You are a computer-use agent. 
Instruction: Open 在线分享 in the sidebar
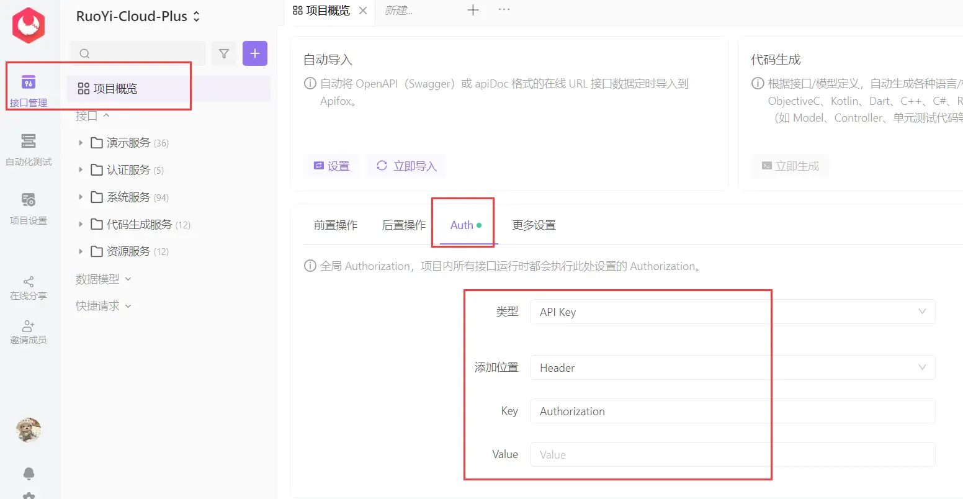tap(29, 289)
